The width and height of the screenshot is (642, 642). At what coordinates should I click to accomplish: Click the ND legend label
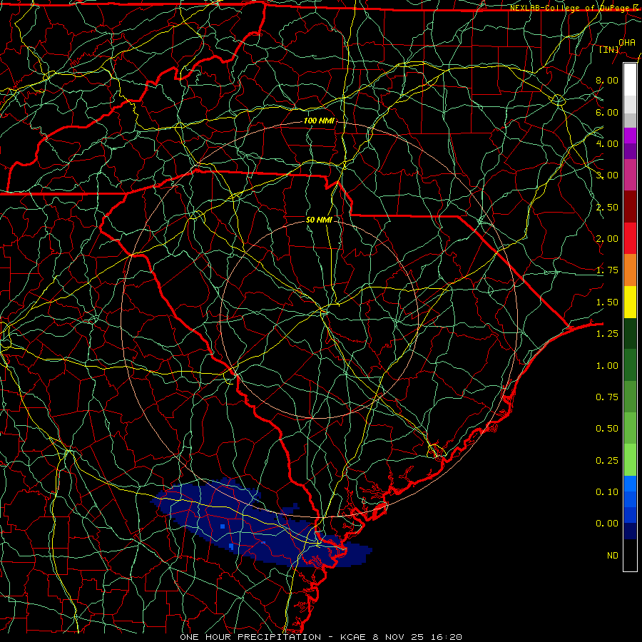[613, 556]
